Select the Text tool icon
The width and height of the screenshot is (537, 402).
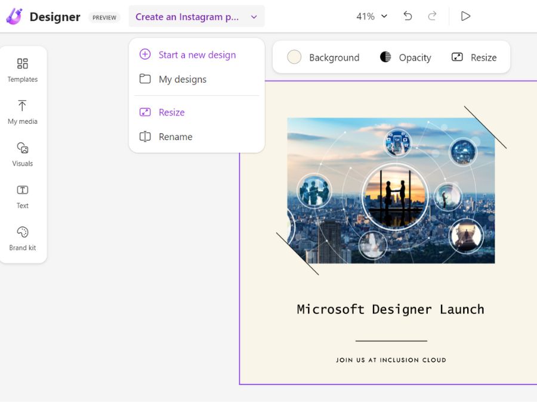pos(23,190)
